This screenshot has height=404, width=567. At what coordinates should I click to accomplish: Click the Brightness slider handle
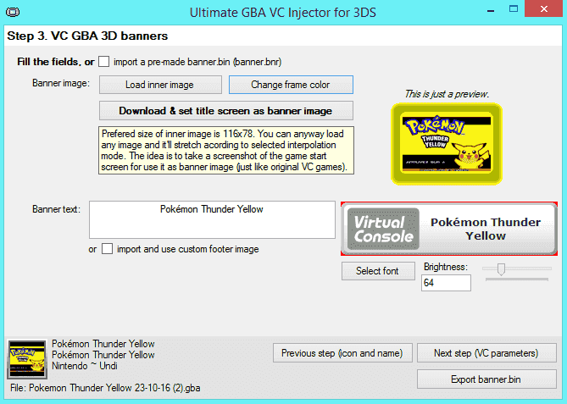501,268
